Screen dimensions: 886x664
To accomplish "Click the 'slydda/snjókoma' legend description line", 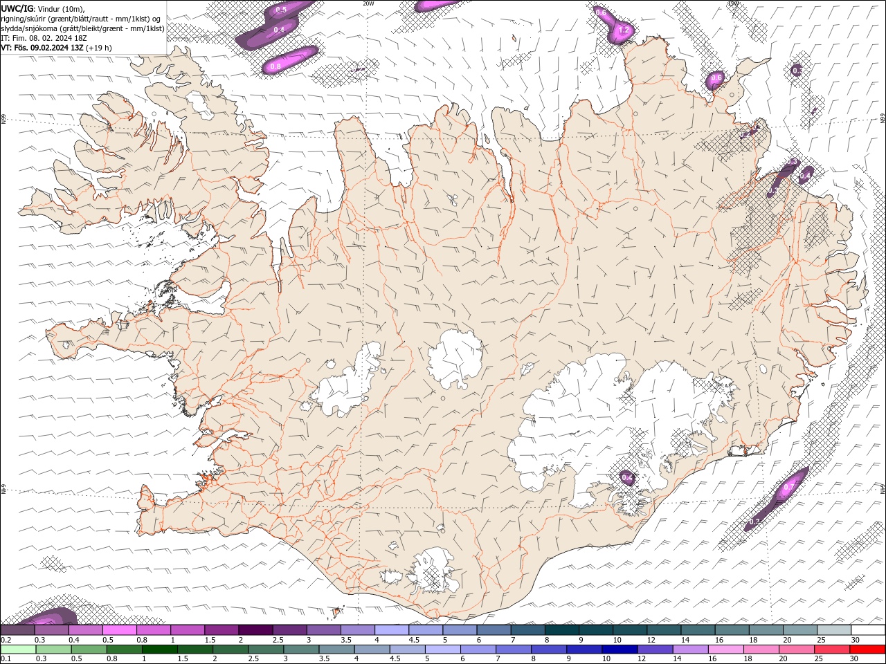I will point(82,28).
